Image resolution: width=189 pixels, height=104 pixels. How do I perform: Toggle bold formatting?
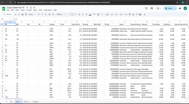(x=79, y=14)
